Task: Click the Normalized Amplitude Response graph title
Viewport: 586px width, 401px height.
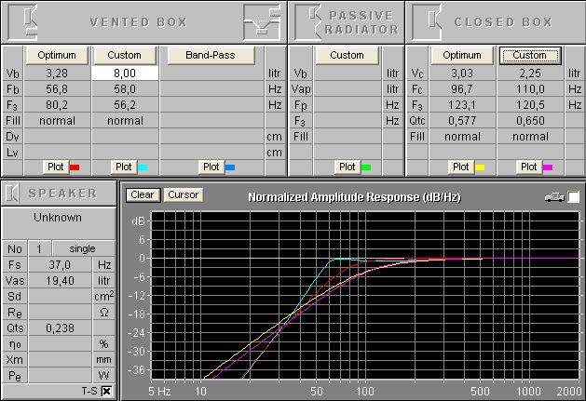Action: (354, 196)
